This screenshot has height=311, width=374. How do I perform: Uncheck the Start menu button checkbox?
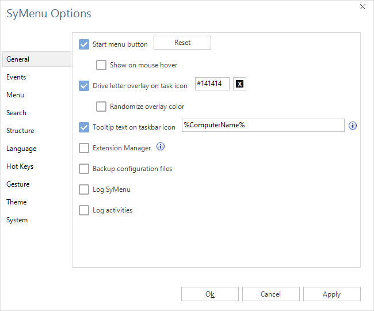[x=84, y=44]
